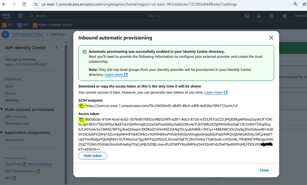
Task: Click the AWS logo home icon
Action: point(6,16)
